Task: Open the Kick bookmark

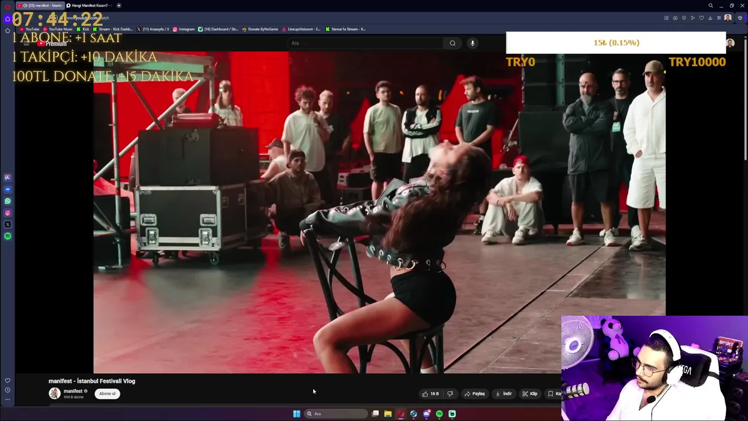Action: (83, 29)
